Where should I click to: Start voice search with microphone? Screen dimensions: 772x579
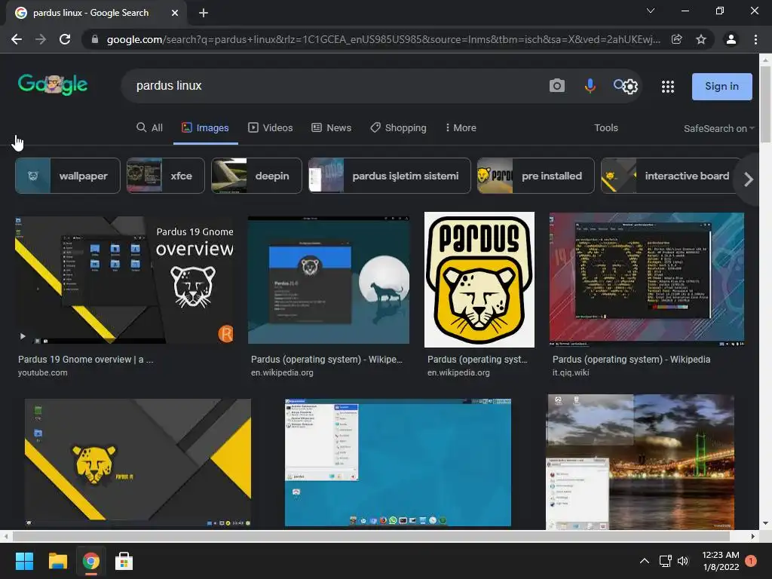click(x=590, y=86)
